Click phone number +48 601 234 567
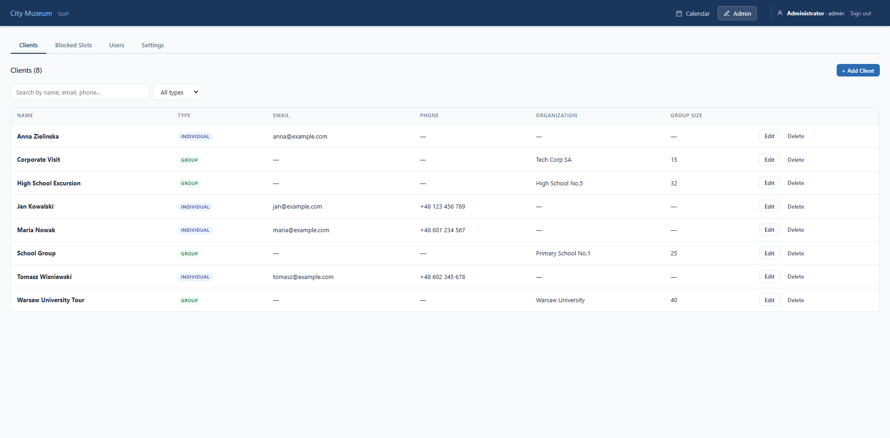890x438 pixels. pos(443,230)
